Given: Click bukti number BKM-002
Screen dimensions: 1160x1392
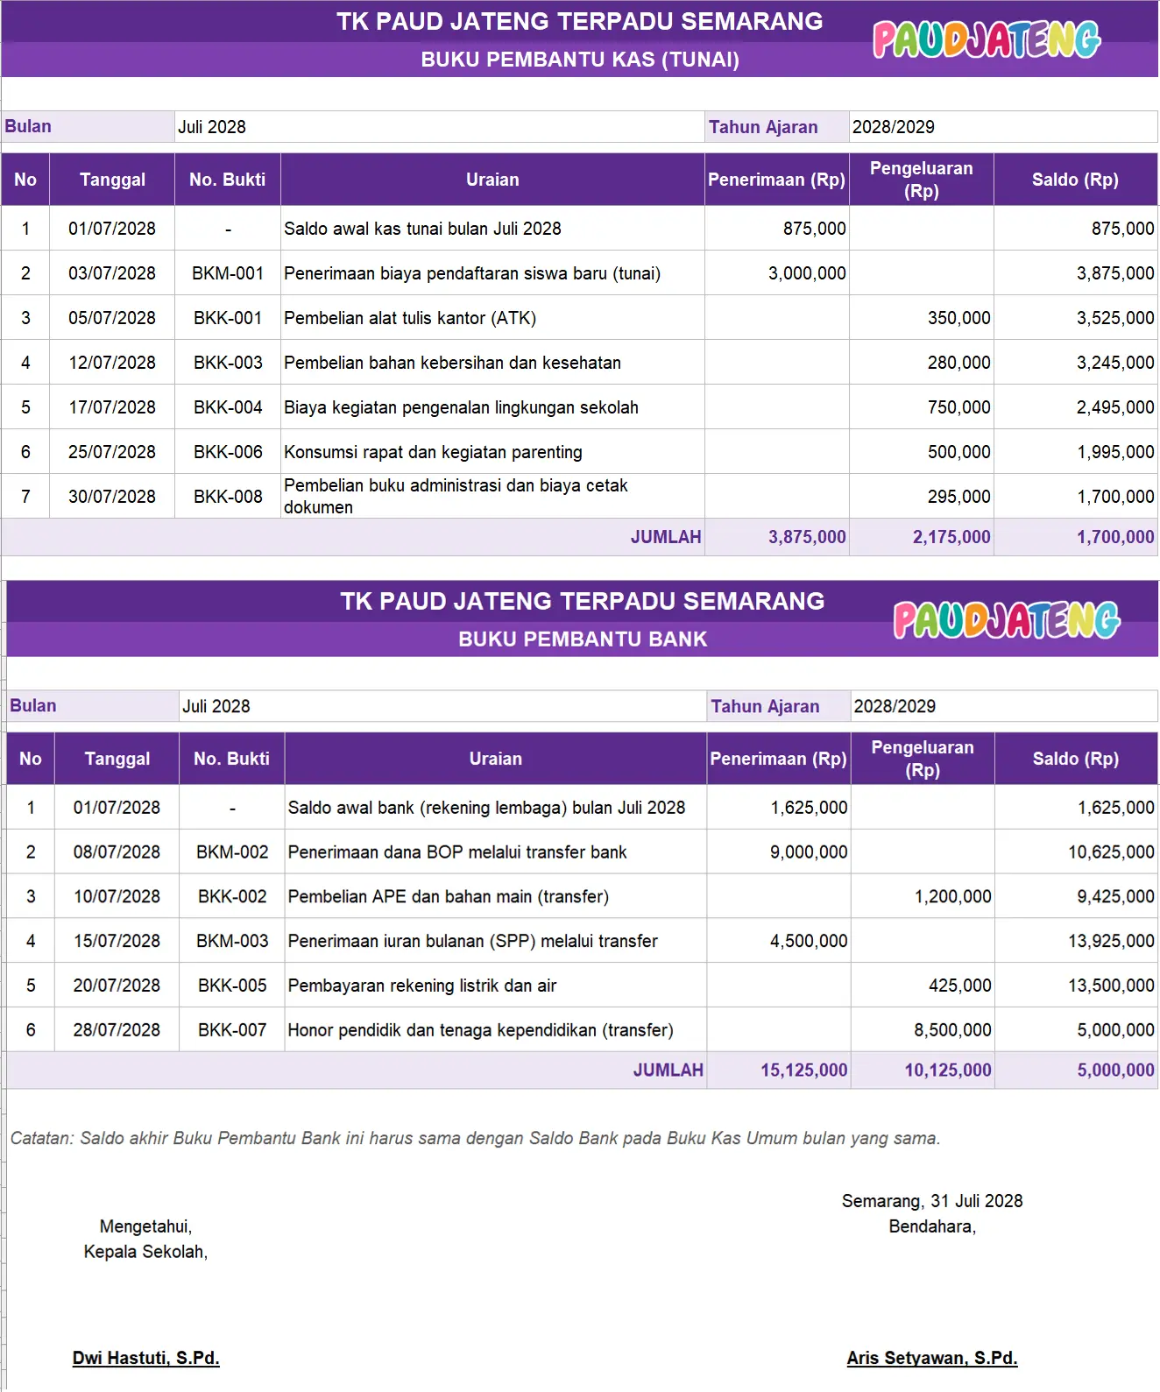Looking at the screenshot, I should 232,852.
